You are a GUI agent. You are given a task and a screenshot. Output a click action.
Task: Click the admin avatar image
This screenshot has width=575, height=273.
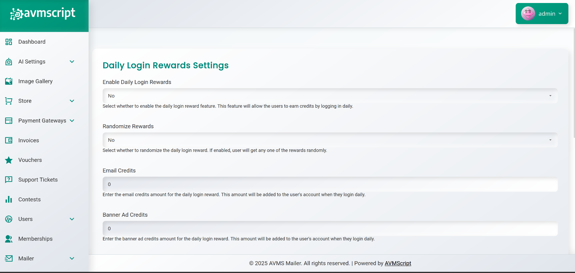pyautogui.click(x=528, y=14)
